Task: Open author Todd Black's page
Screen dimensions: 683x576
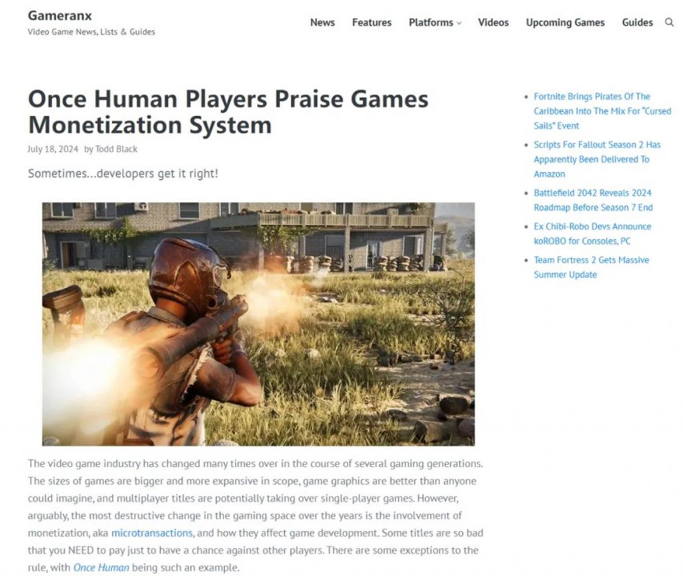Action: point(116,149)
